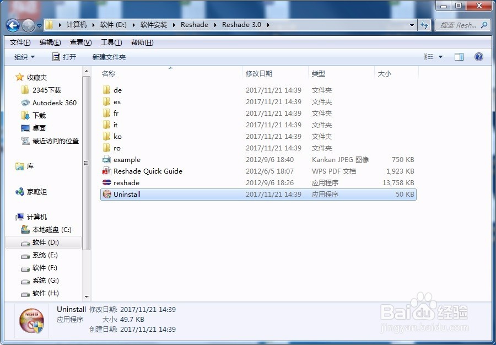The image size is (496, 345).
Task: Sort by the 修改日期 column header
Action: tap(259, 74)
